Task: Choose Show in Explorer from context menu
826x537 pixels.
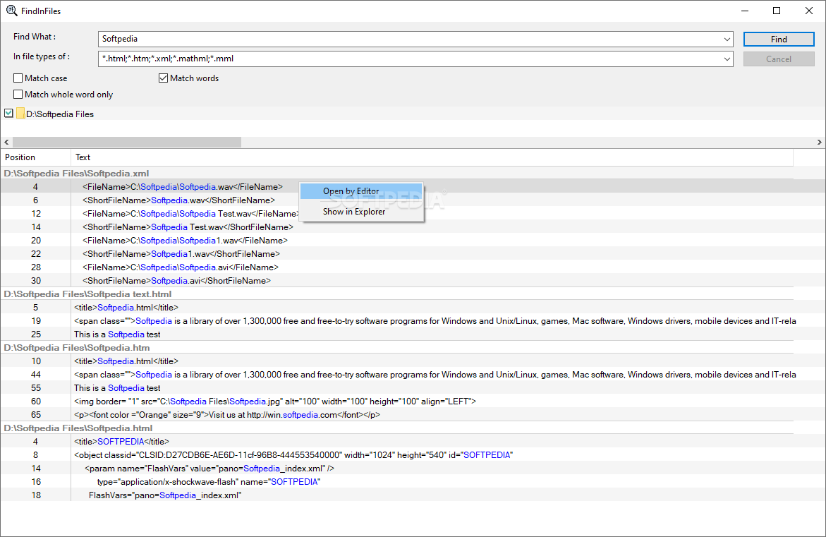Action: (361, 211)
